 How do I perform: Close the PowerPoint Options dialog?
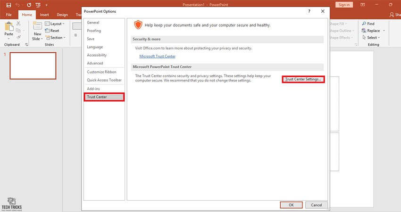(x=323, y=11)
